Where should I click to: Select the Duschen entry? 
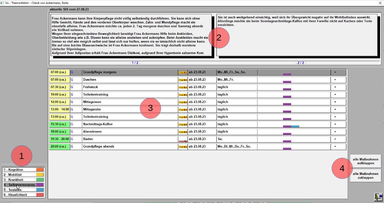[x=130, y=80]
